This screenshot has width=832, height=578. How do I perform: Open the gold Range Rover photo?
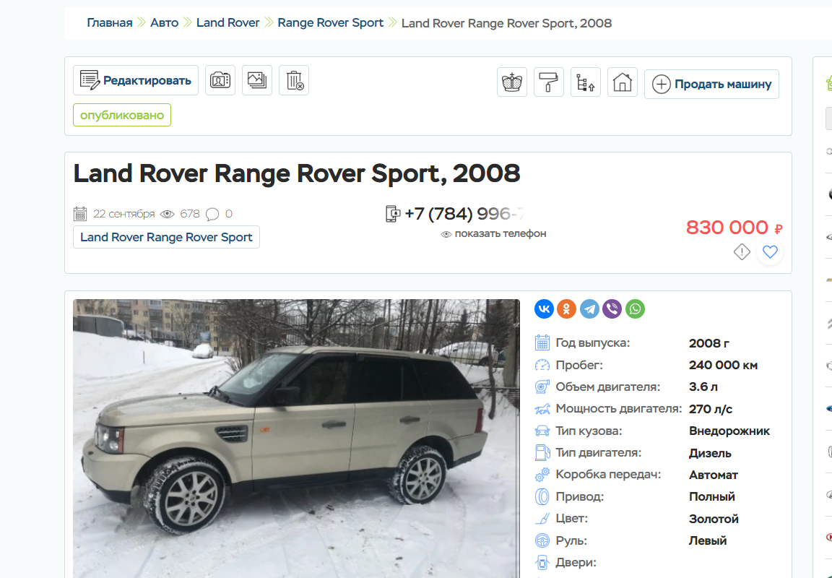click(296, 439)
